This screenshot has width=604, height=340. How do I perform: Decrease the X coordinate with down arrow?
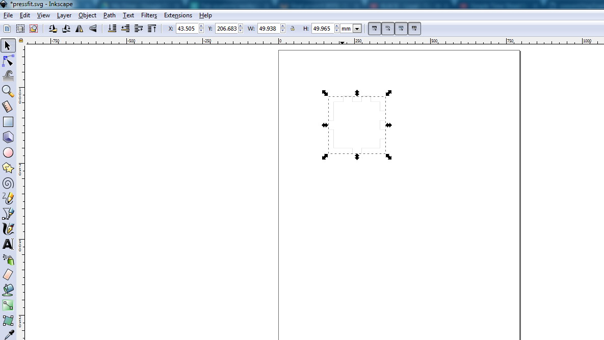[201, 31]
